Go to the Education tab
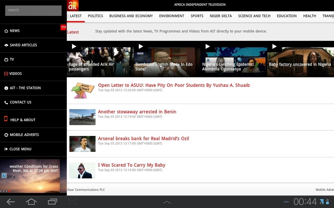The height and width of the screenshot is (208, 334). [287, 16]
